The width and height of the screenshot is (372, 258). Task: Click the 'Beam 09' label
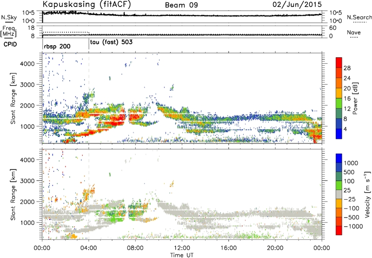point(181,5)
